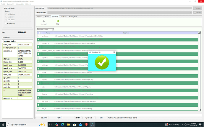Select the 'auto detect' radio button
Image resolution: width=204 pixels, height=127 pixels.
(x=6, y=20)
